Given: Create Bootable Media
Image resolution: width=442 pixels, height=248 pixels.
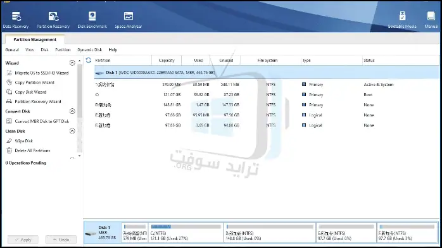Looking at the screenshot, I should tap(402, 20).
